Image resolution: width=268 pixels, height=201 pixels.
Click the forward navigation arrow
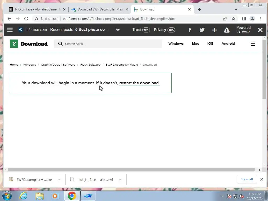tap(18, 19)
